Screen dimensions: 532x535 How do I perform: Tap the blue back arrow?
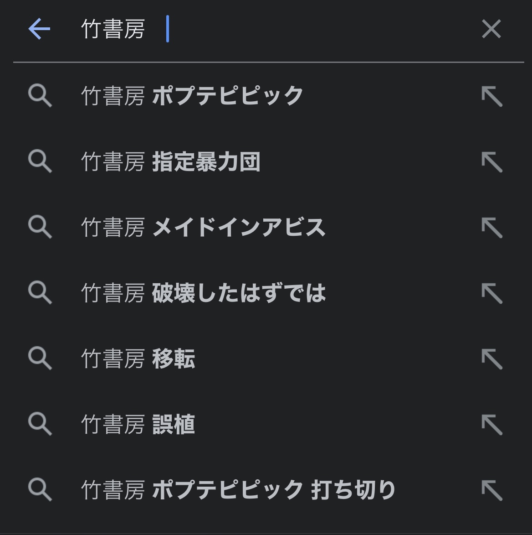click(39, 29)
